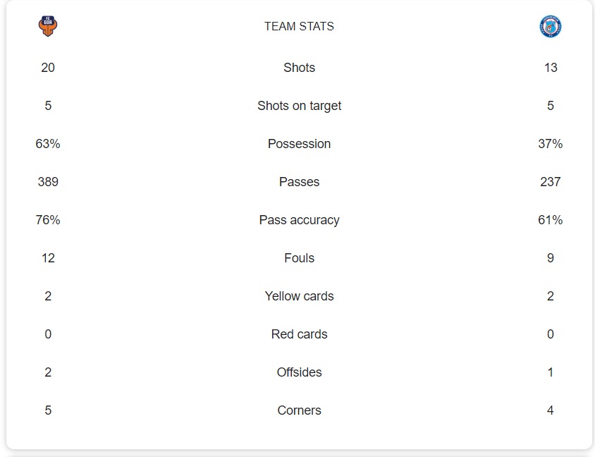Click the FC Goa team logo
The height and width of the screenshot is (457, 595).
click(48, 27)
